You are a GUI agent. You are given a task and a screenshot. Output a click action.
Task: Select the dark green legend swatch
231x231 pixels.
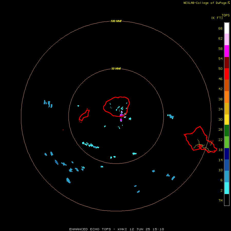click(227, 131)
